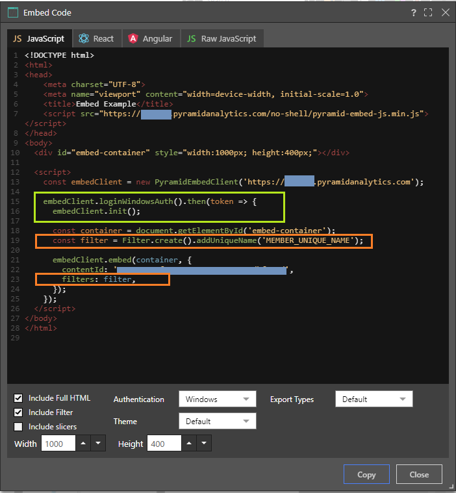Open the help question mark icon
This screenshot has width=456, height=493.
pyautogui.click(x=414, y=12)
